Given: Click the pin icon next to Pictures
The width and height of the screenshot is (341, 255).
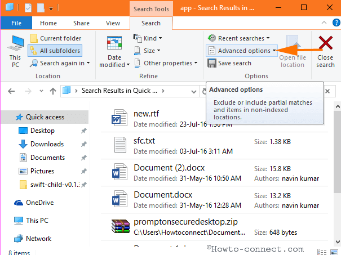Looking at the screenshot, I should (84, 171).
